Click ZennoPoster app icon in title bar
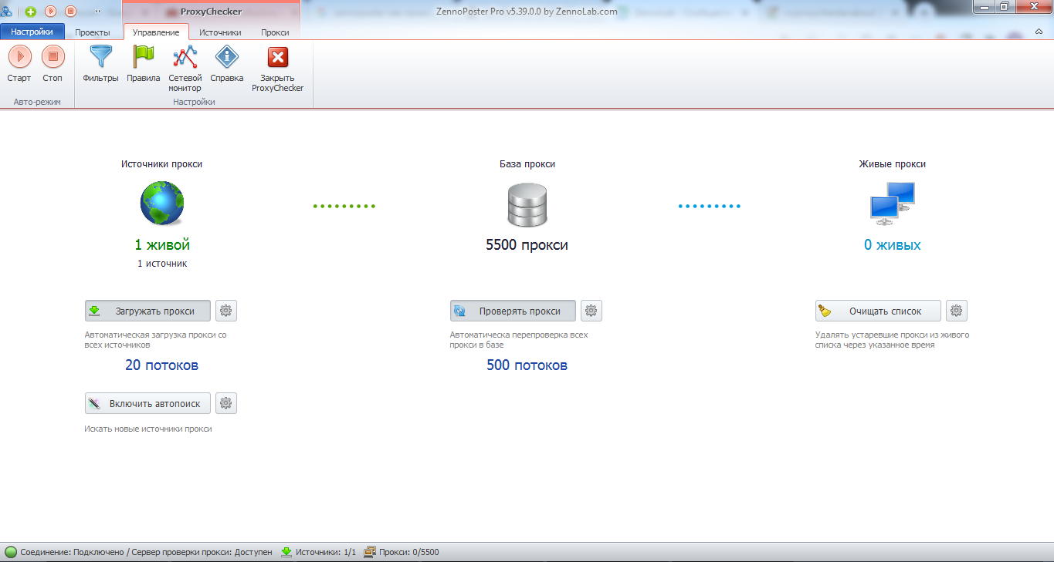Image resolution: width=1054 pixels, height=562 pixels. click(8, 12)
